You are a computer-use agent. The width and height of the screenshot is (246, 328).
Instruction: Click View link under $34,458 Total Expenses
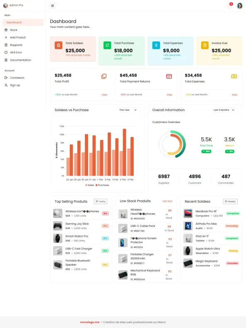click(x=234, y=94)
